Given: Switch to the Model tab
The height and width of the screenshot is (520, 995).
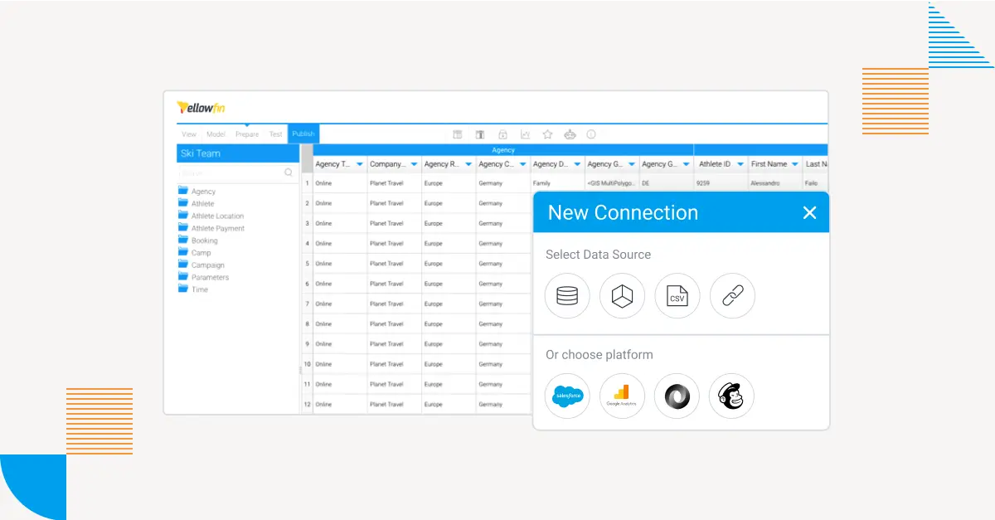Looking at the screenshot, I should coord(216,134).
